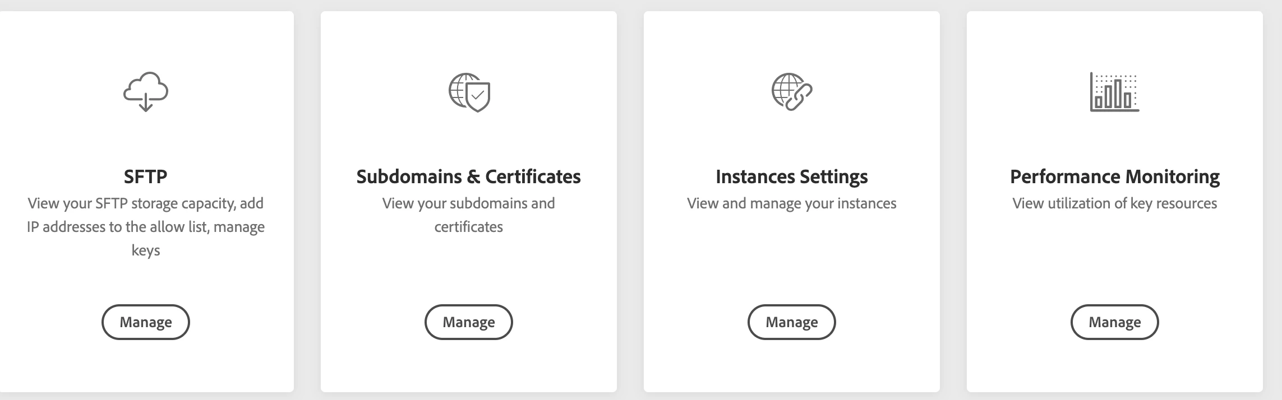Click the globe with chain link icon
The width and height of the screenshot is (1282, 400).
pos(792,92)
